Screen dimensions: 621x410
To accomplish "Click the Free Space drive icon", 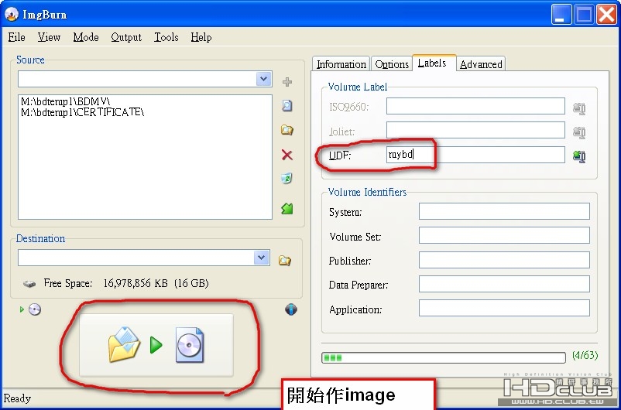I will [x=29, y=284].
